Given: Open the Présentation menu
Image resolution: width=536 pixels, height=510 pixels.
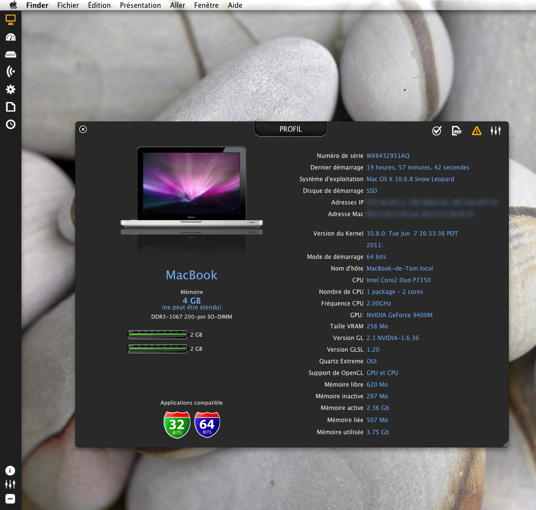Looking at the screenshot, I should tap(140, 5).
